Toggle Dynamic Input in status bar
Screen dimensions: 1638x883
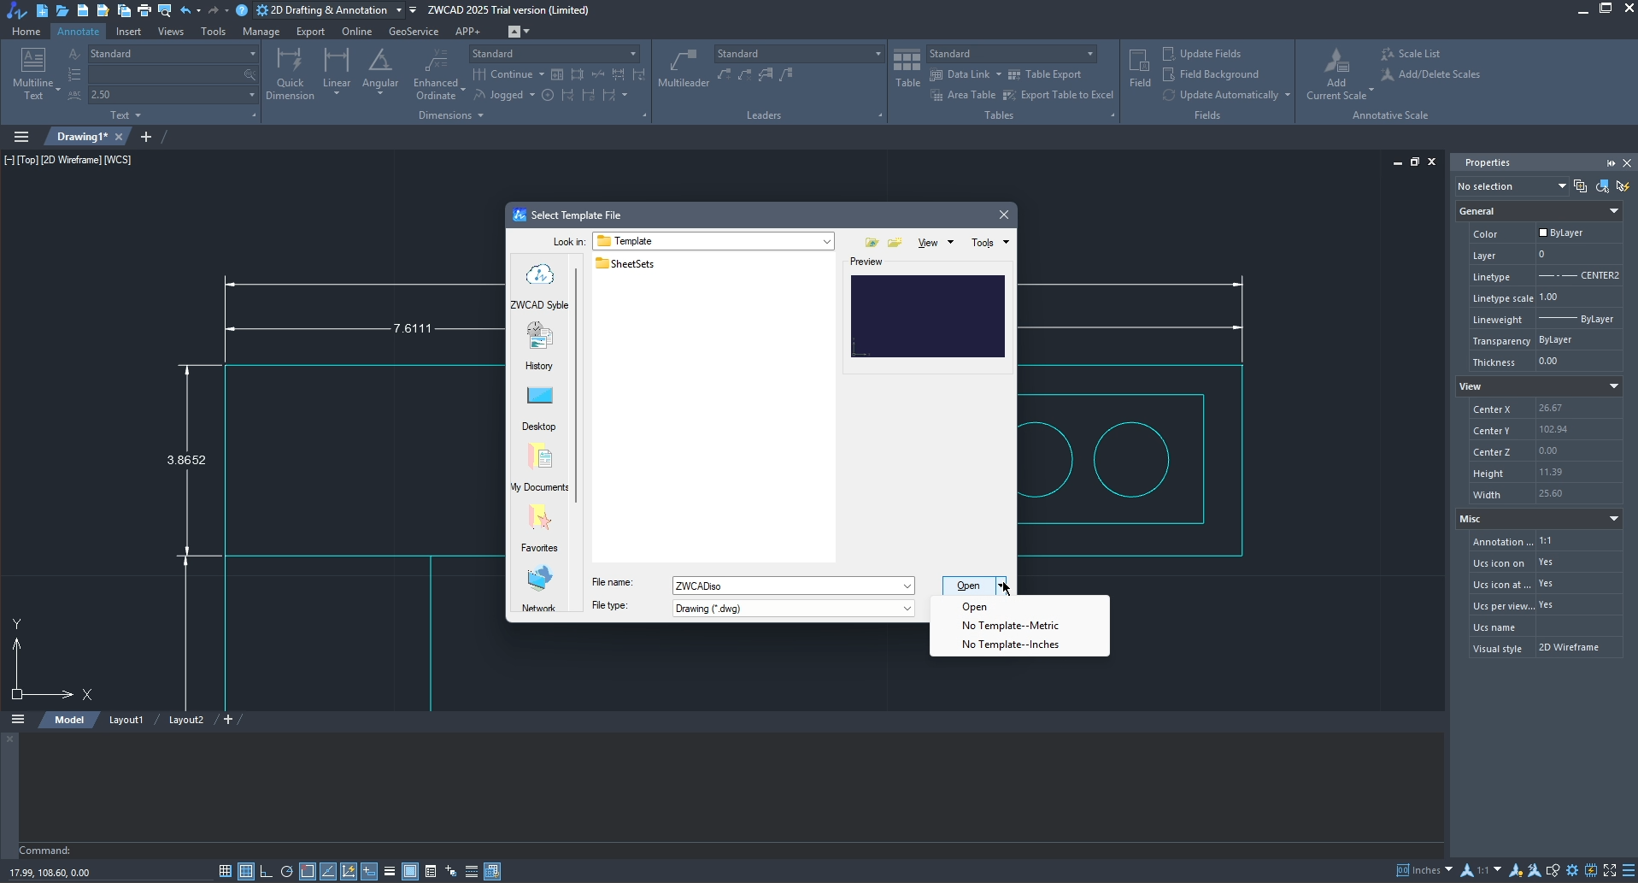tap(368, 871)
